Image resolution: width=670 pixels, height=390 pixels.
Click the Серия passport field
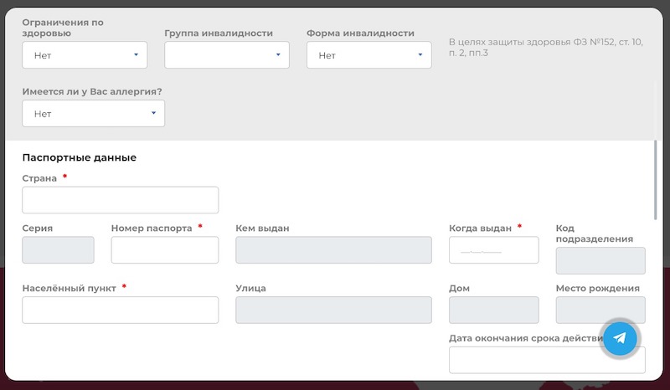point(58,250)
